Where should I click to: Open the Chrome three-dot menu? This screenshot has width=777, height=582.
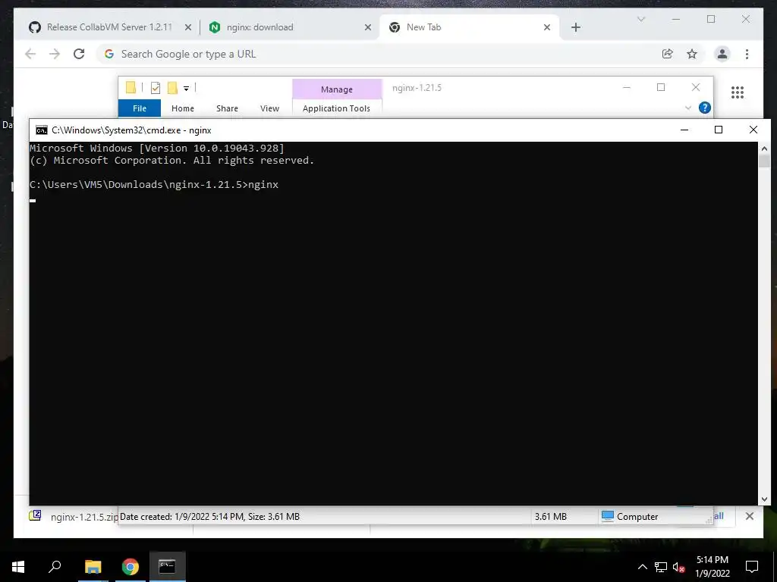click(x=747, y=54)
